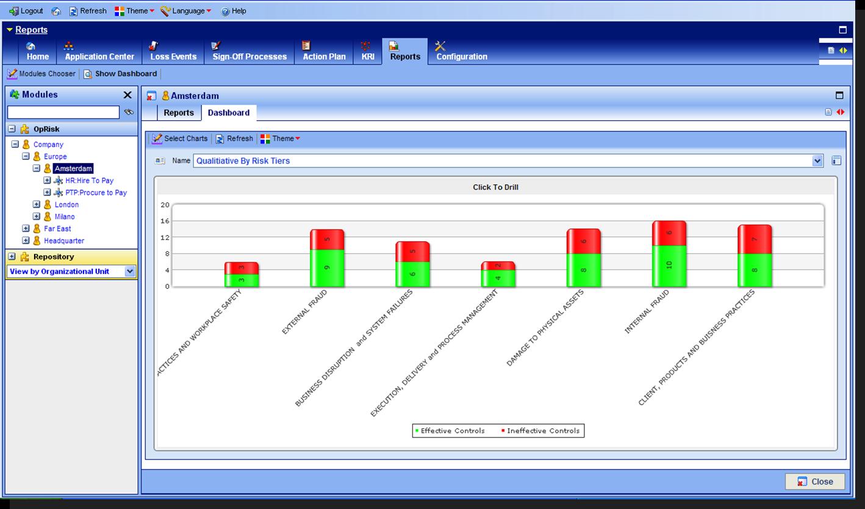Expand the Far East tree node
865x509 pixels.
(x=26, y=229)
